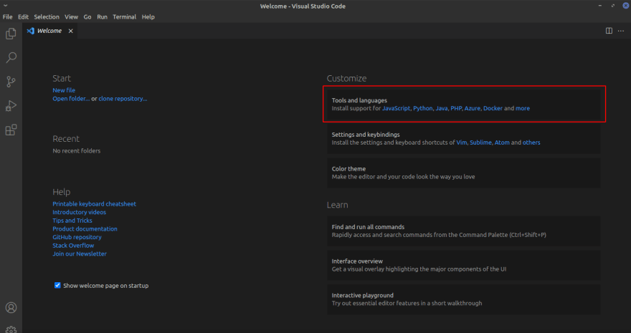
Task: Open the File menu
Action: [7, 17]
